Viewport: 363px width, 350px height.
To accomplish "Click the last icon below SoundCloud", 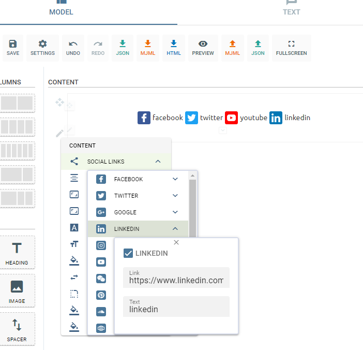I will (101, 328).
